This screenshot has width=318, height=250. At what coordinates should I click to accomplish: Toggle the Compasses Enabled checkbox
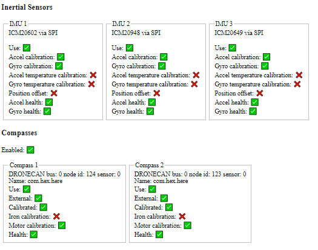click(30, 150)
